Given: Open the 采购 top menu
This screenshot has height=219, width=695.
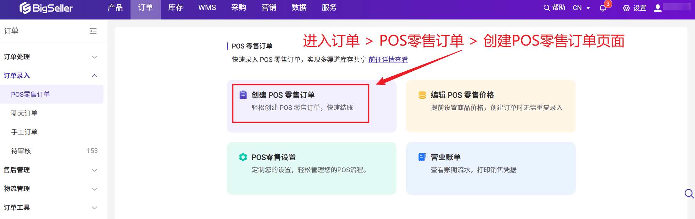Looking at the screenshot, I should (x=239, y=8).
